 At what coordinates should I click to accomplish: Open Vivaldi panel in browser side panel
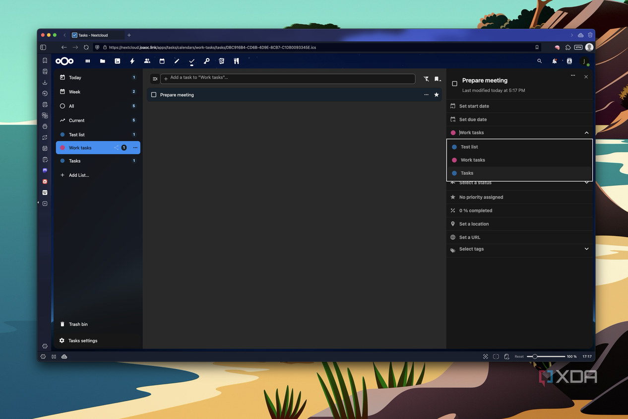[x=45, y=182]
